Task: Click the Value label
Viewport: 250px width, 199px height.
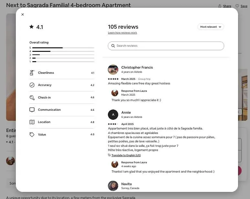Action: click(x=42, y=135)
